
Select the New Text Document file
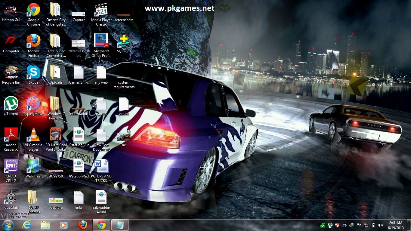pyautogui.click(x=101, y=139)
